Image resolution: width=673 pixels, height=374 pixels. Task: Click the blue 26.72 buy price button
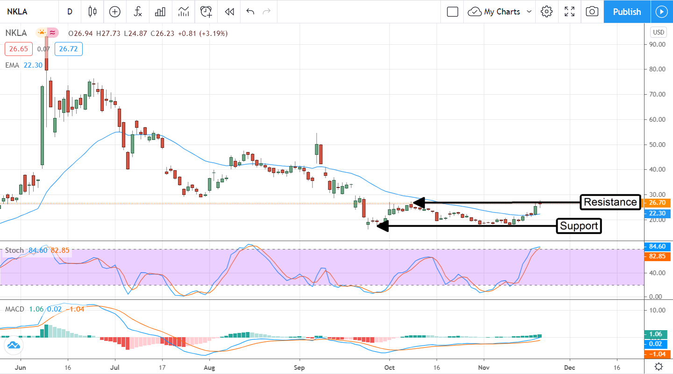click(x=68, y=49)
